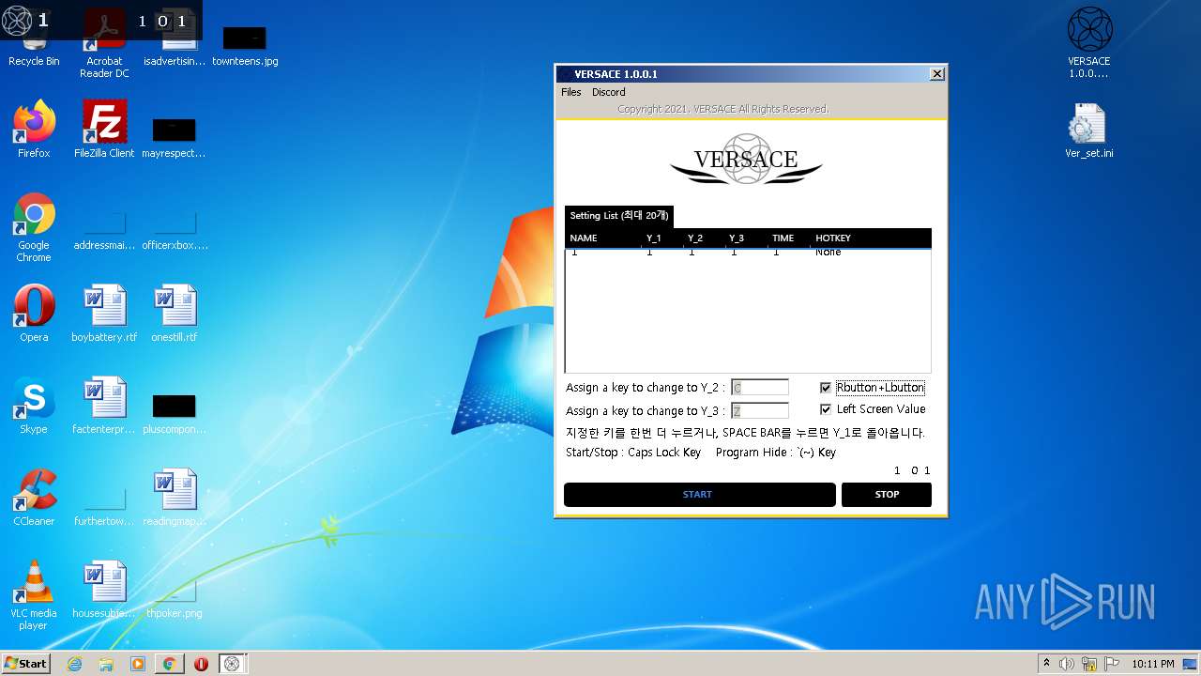Click the volume tray icon
The image size is (1201, 676).
pos(1067,664)
